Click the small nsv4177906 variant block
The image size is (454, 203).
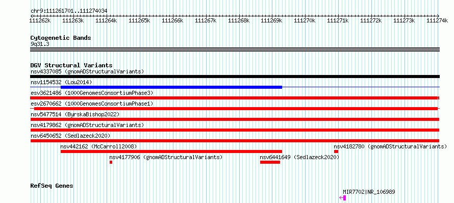tap(111, 162)
